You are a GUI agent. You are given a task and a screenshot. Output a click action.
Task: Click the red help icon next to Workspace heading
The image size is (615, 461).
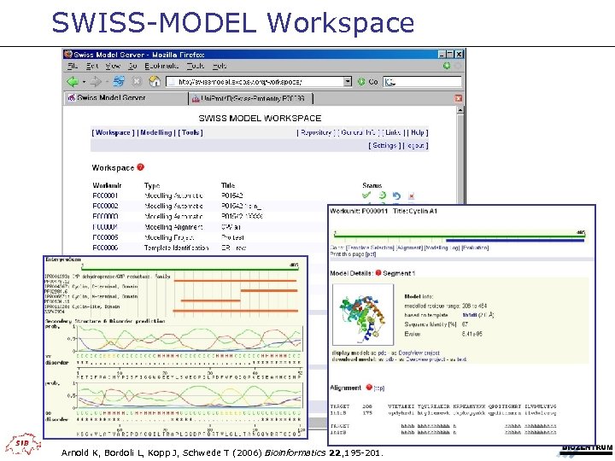pyautogui.click(x=140, y=167)
